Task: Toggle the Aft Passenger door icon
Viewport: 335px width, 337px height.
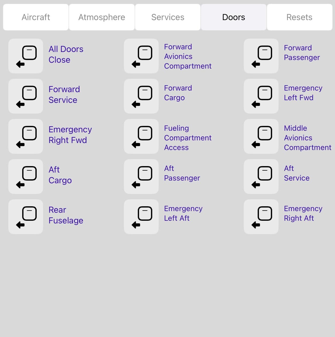Action: 141,177
